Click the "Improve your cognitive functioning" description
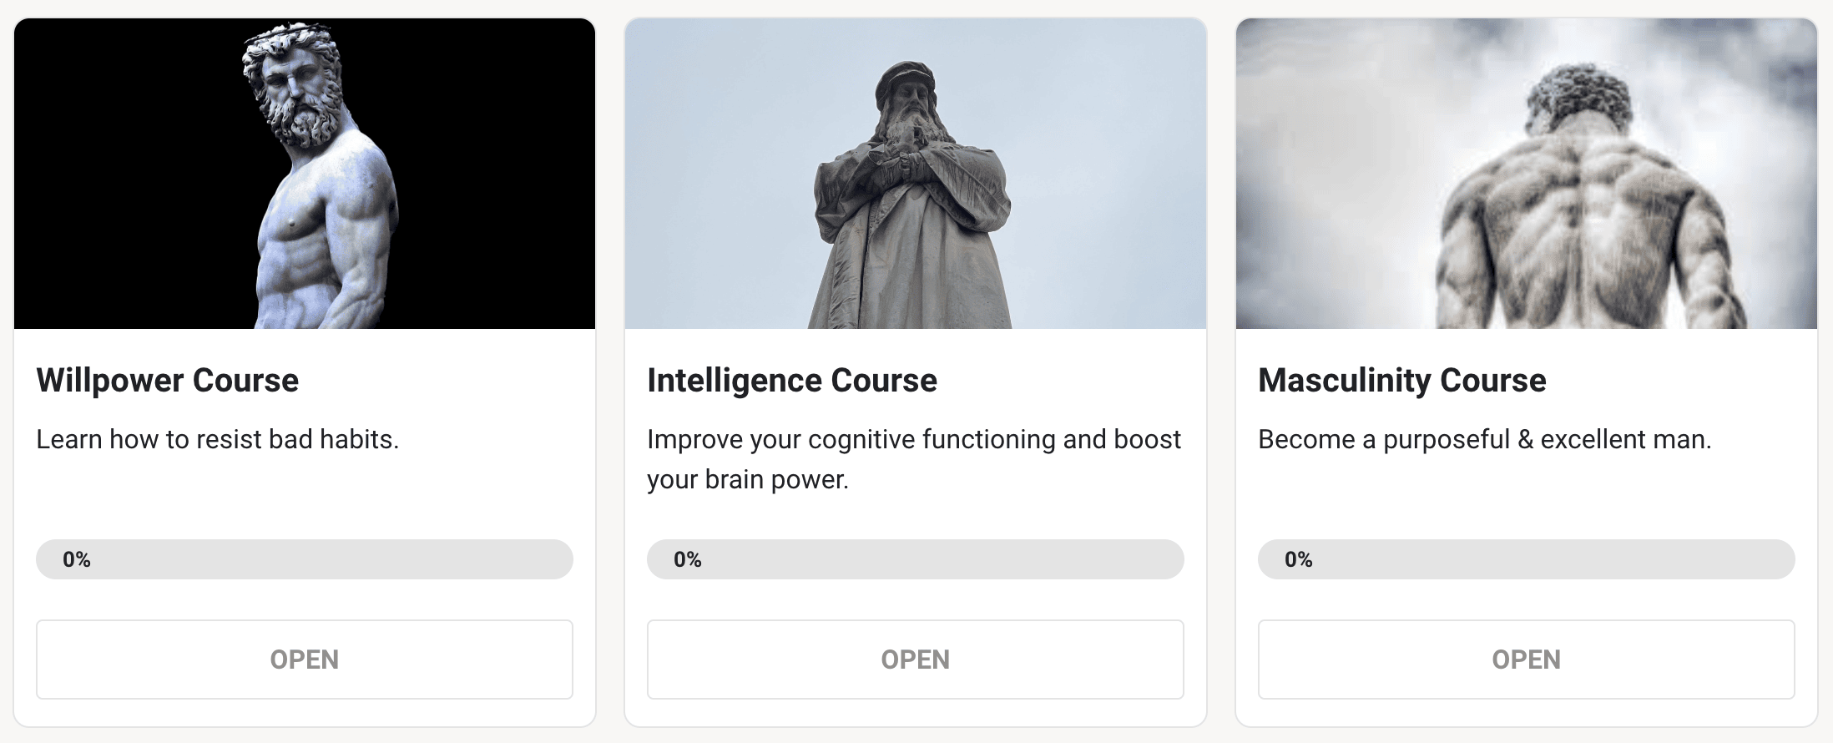Screen dimensions: 1833x743 (x=913, y=439)
